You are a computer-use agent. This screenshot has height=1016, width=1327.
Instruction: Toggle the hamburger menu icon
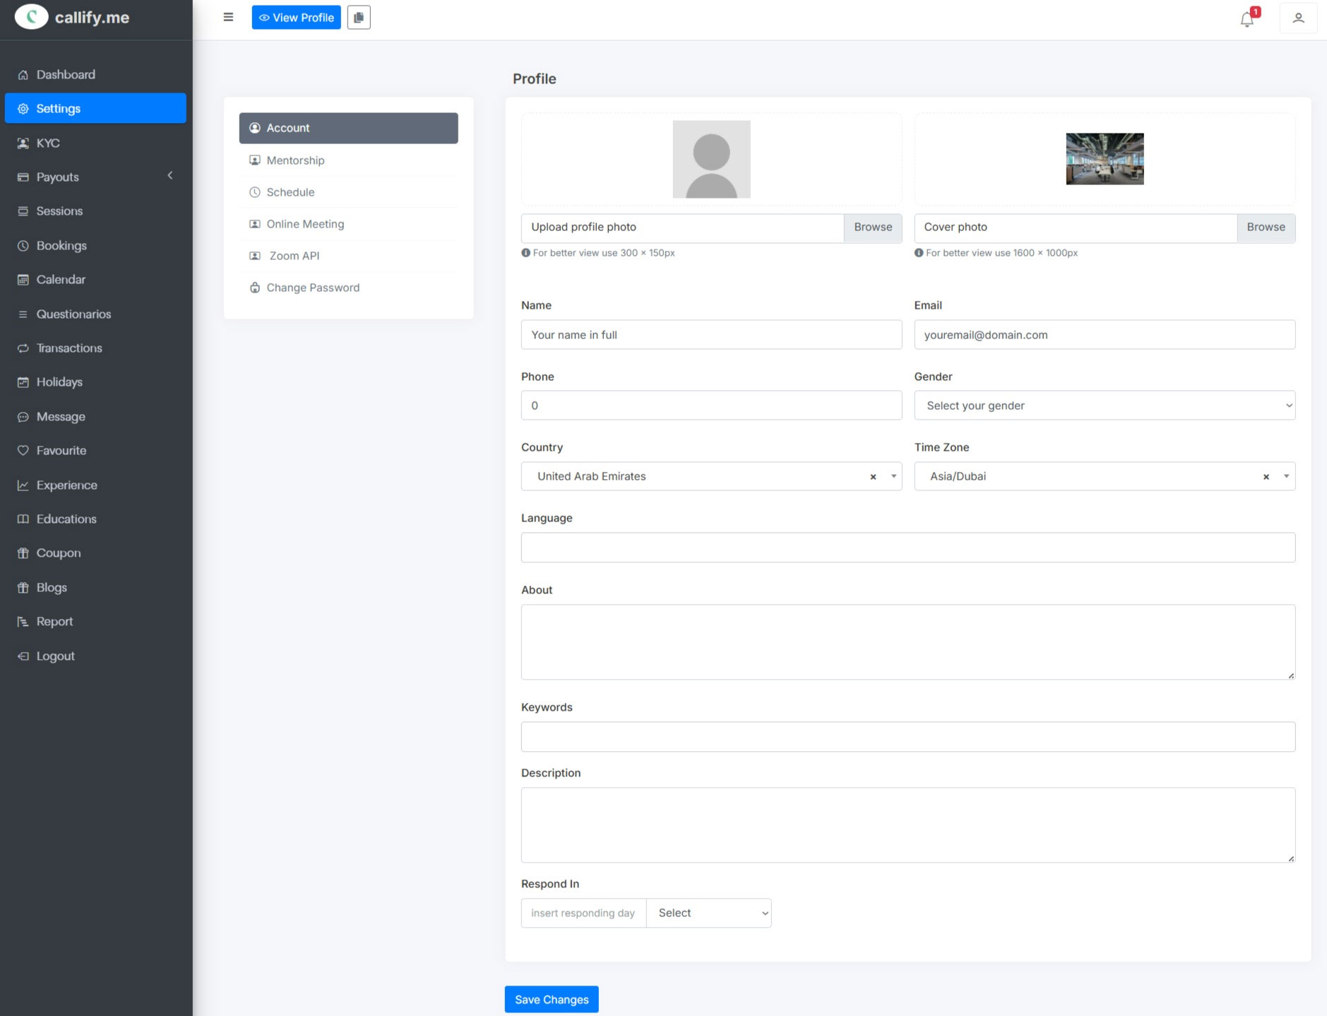click(x=228, y=17)
